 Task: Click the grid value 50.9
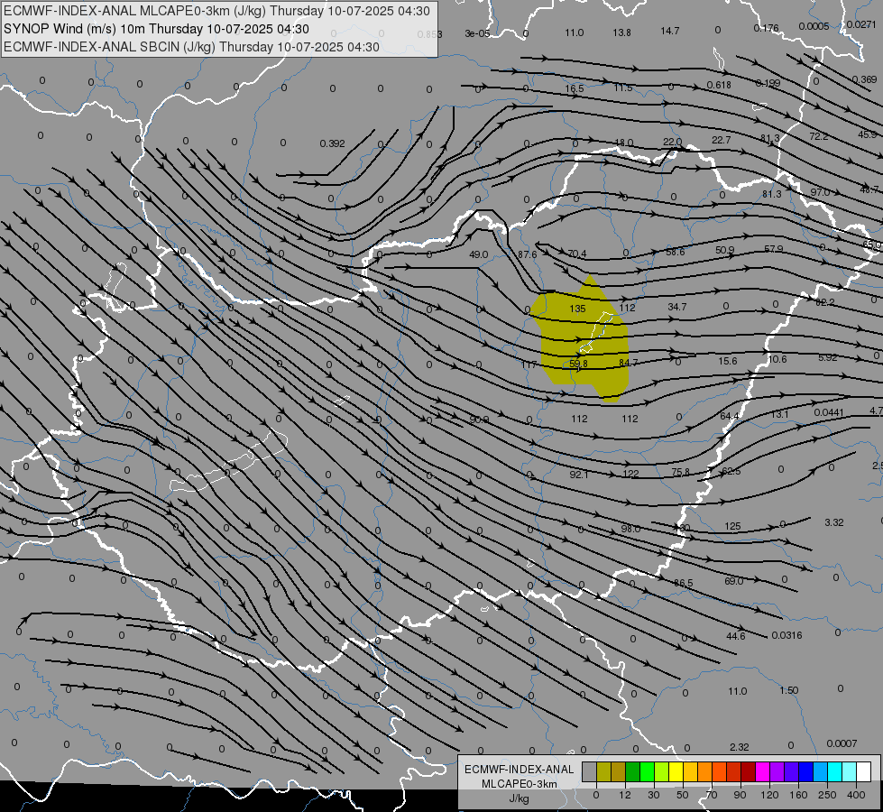click(725, 250)
